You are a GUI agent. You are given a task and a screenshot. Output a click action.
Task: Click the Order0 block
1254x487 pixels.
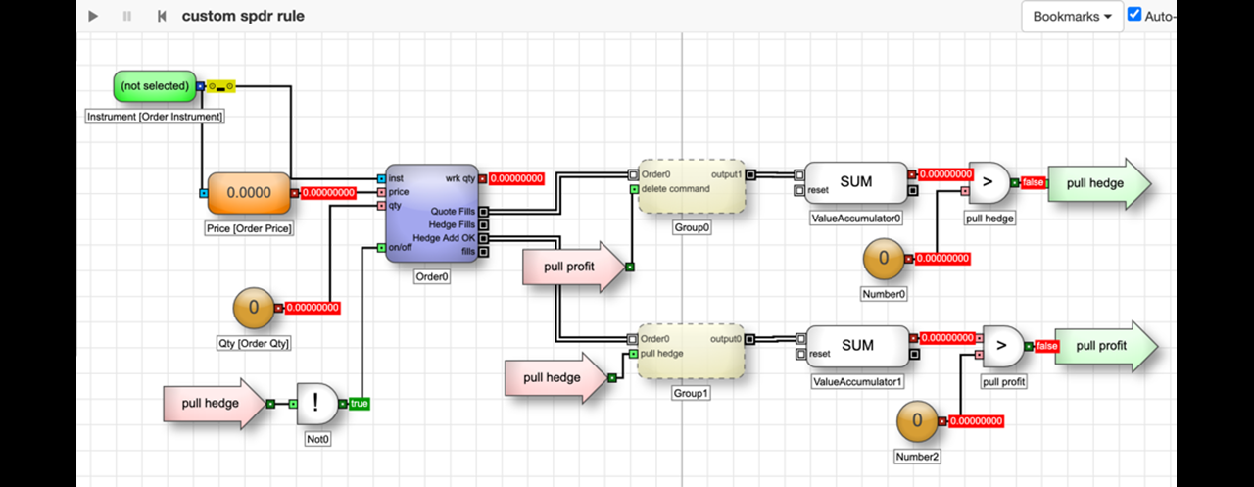(x=432, y=214)
